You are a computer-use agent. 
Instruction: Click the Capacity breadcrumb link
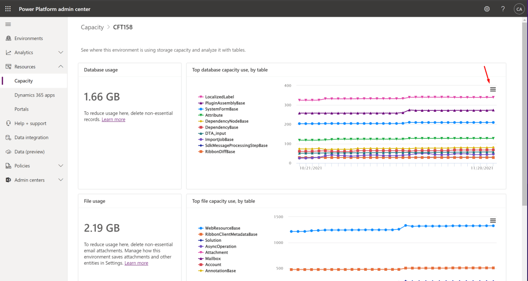coord(92,27)
